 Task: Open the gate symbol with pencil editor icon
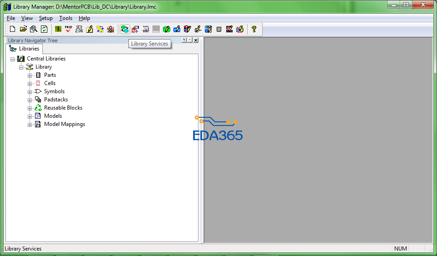click(198, 29)
